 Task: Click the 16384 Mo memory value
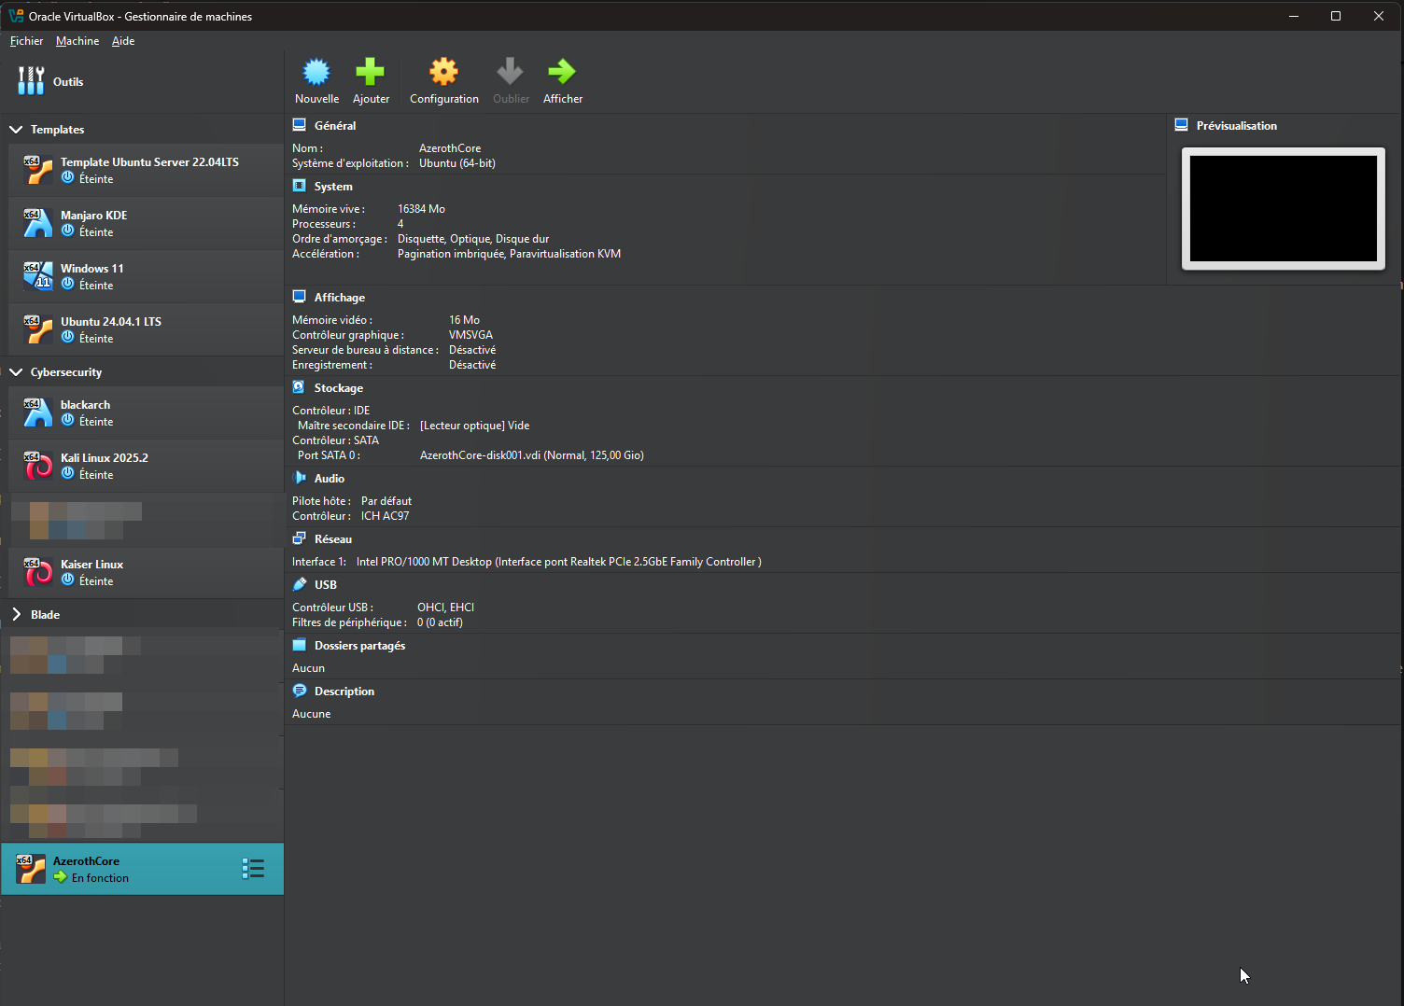pyautogui.click(x=421, y=209)
